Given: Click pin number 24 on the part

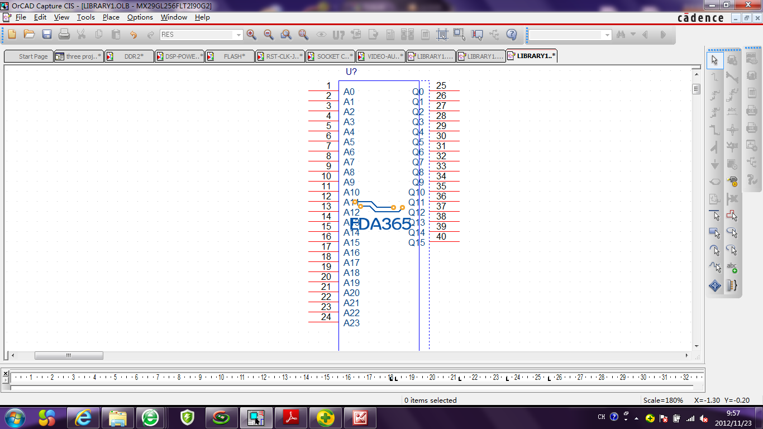Looking at the screenshot, I should tap(326, 317).
